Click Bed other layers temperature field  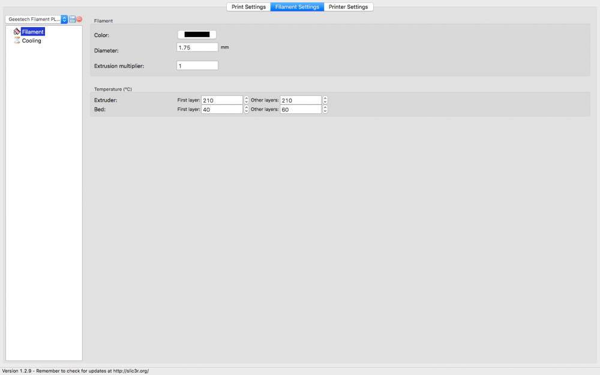pyautogui.click(x=301, y=109)
